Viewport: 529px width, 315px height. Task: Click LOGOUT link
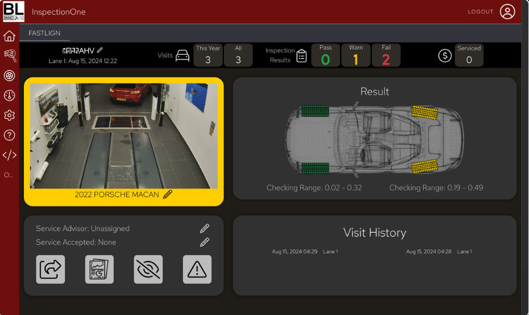pyautogui.click(x=481, y=12)
